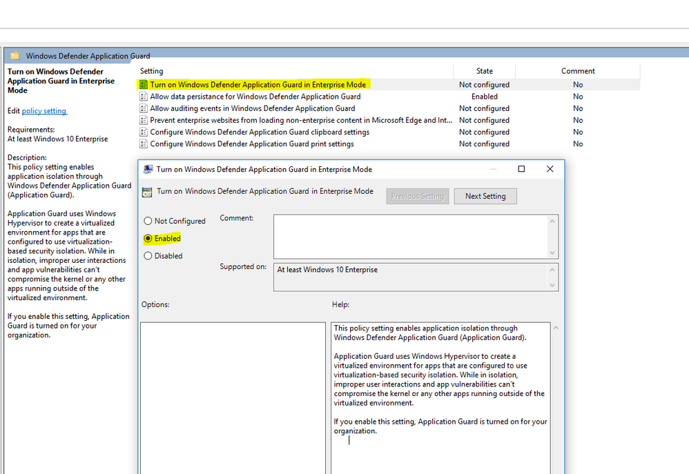Click the empty Options pane
The image size is (689, 474).
[233, 398]
